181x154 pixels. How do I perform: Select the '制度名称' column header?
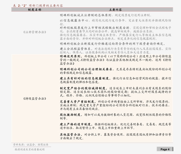[x=35, y=10]
